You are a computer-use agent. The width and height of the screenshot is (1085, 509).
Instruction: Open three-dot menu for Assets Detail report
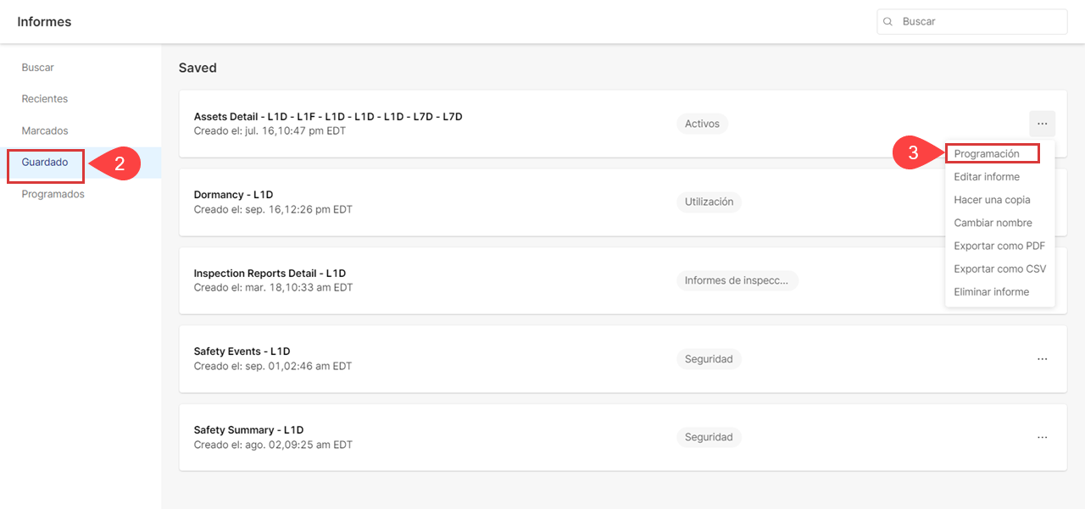click(1042, 124)
